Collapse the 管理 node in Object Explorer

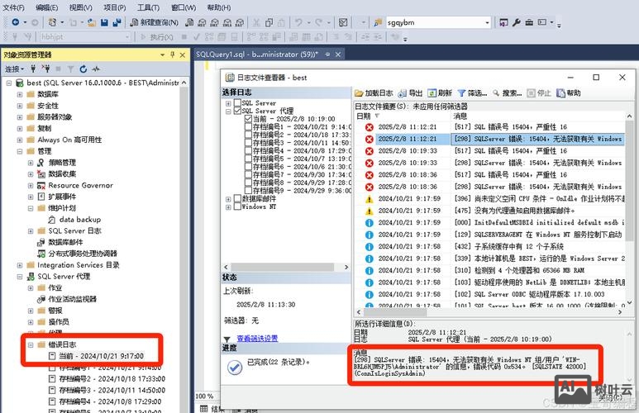tap(20, 151)
